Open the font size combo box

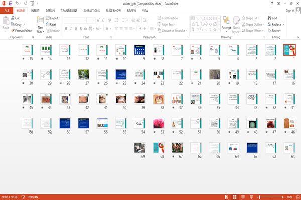pyautogui.click(x=91, y=20)
